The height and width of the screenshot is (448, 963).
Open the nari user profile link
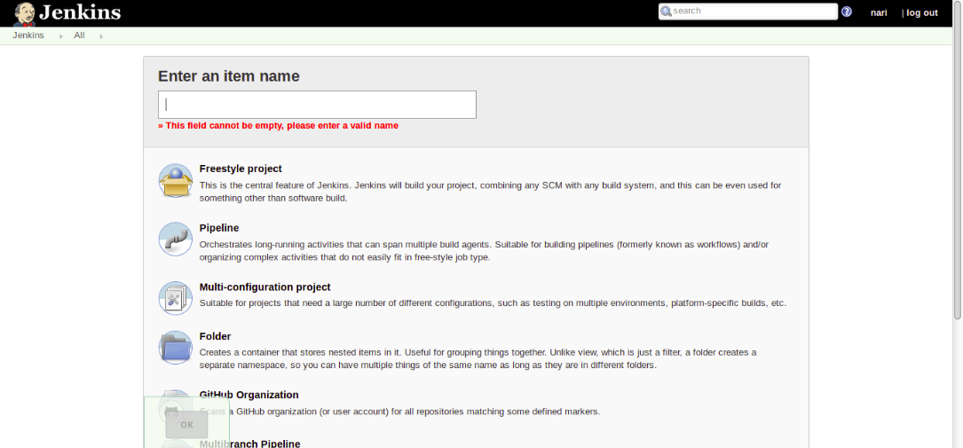[879, 13]
